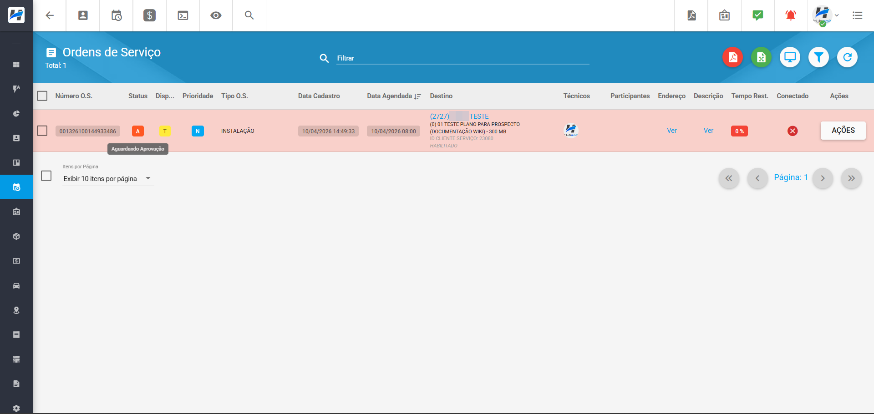
Task: Open the funnel filter options button
Action: click(818, 58)
